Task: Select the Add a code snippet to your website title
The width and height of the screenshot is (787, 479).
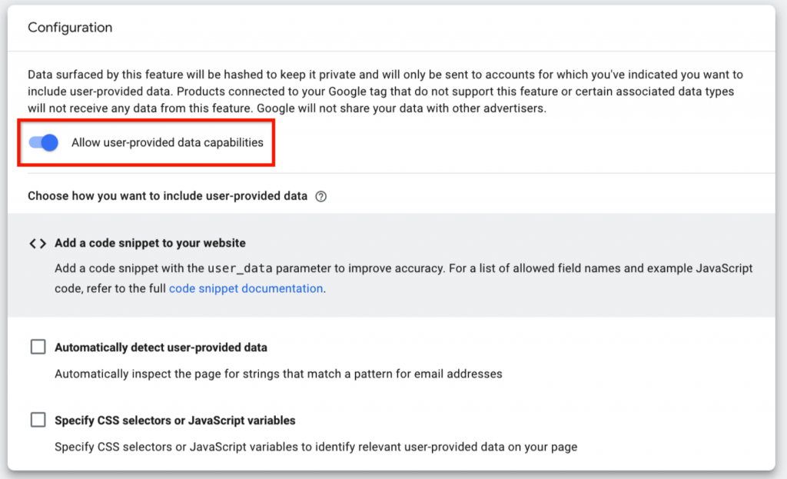Action: pos(150,243)
